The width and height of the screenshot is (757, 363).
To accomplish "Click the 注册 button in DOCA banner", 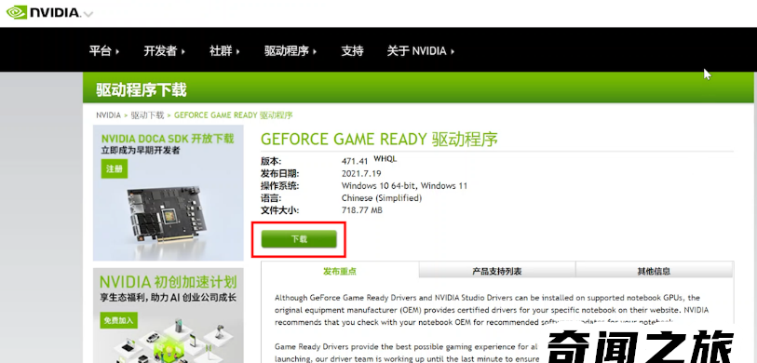I will 115,168.
